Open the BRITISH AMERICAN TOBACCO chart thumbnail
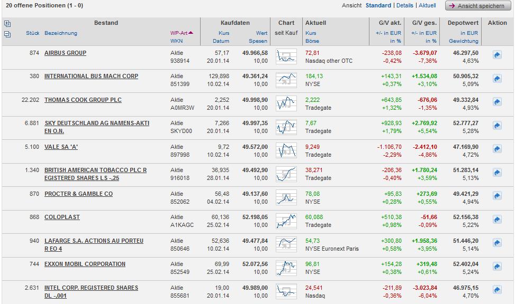Viewport: 515px width, 304px height. [286, 173]
